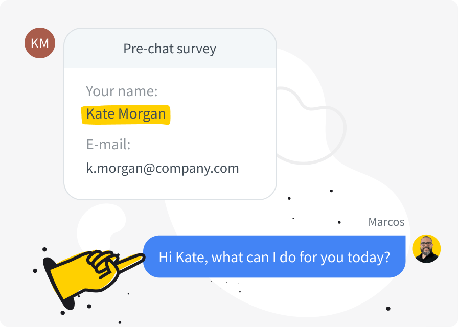Click the yellow highlight behind Kate Morgan
Viewport: 458px width, 327px height.
pos(126,115)
